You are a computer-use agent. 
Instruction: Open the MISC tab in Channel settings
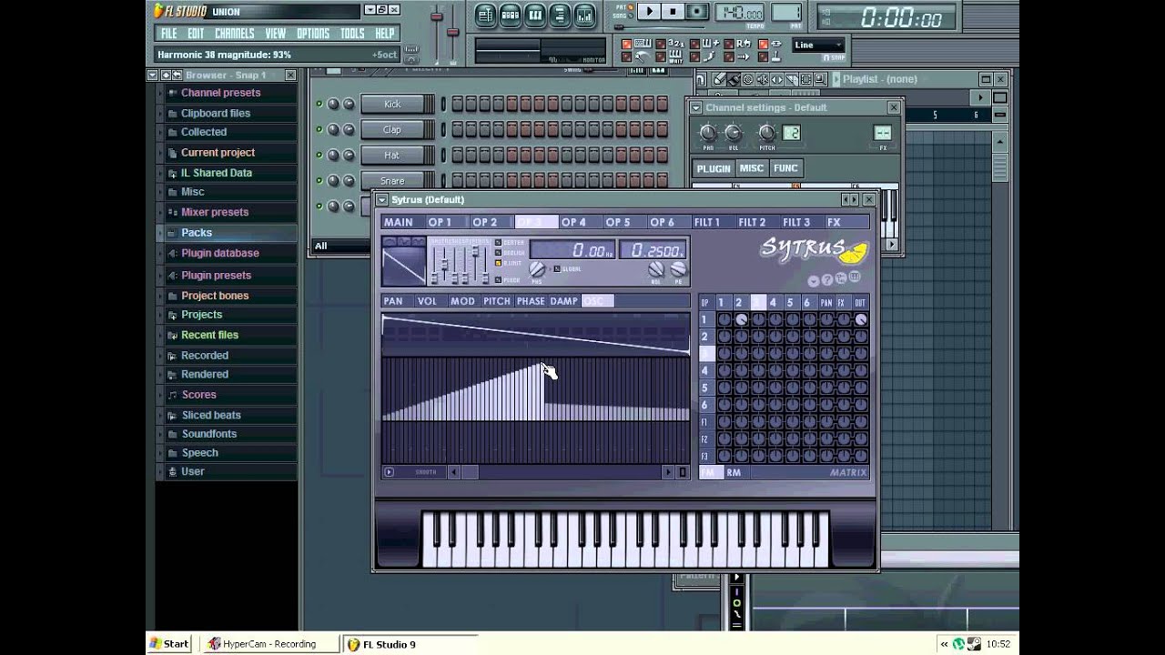751,168
